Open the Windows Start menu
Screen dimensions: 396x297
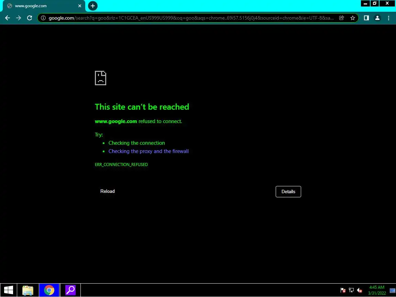coord(8,290)
